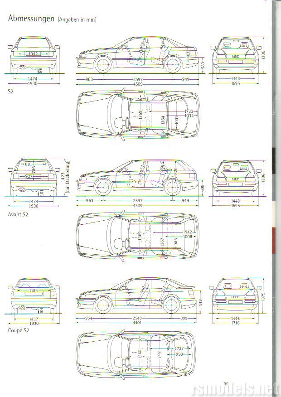Click the value "1367" in the Avant top view
Viewport: 281px width, 397px height.
click(162, 242)
